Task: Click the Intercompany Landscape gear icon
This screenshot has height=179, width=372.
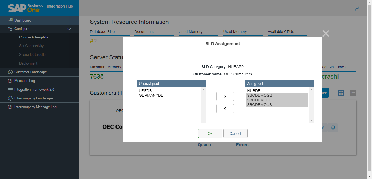Action: pos(10,98)
